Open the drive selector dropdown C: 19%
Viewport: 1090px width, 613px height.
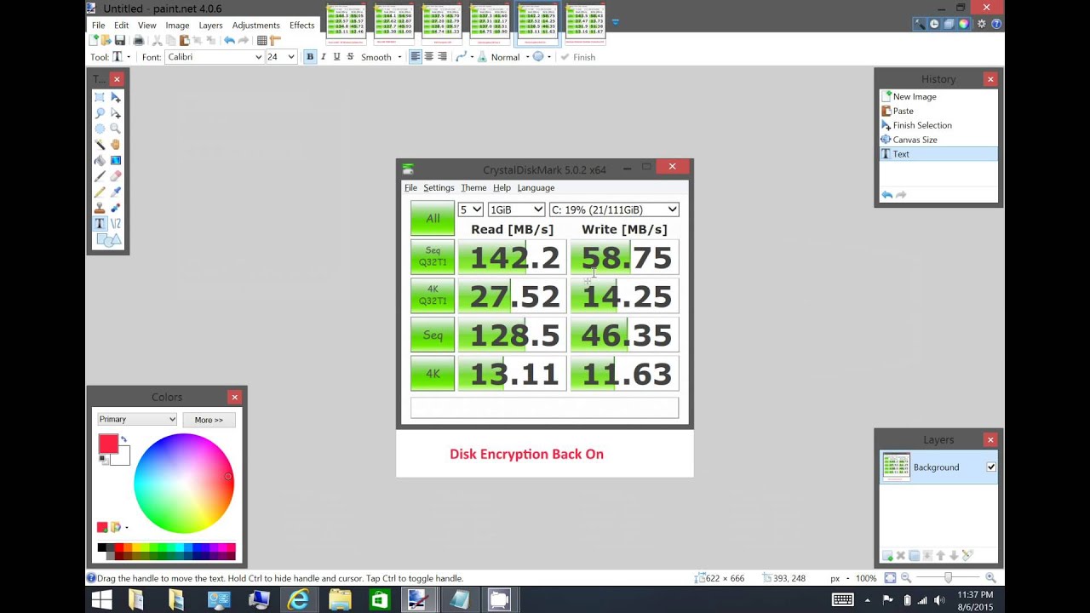point(614,209)
